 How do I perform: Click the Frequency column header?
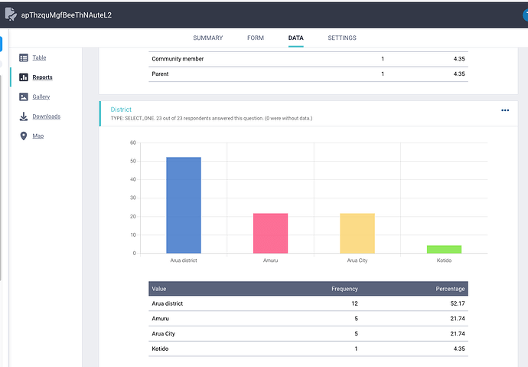click(344, 289)
